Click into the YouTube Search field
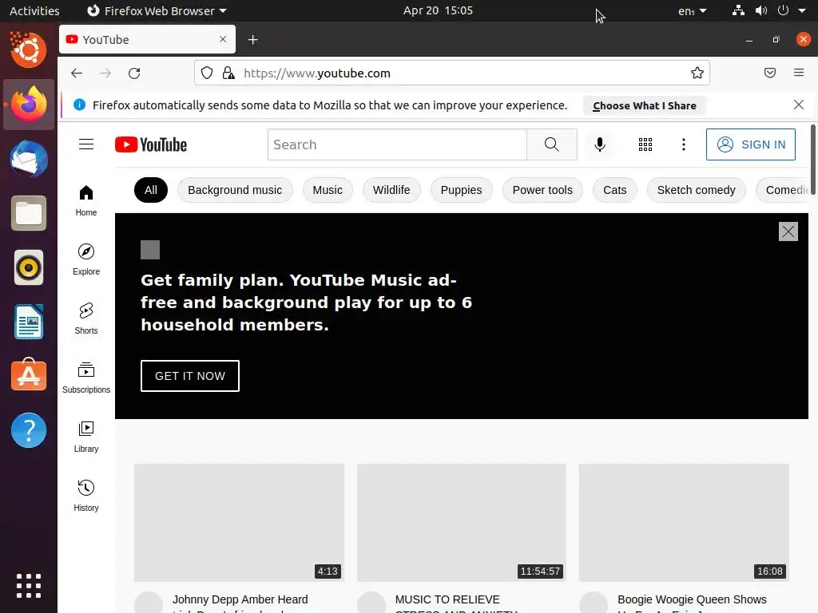The width and height of the screenshot is (818, 613). click(397, 144)
